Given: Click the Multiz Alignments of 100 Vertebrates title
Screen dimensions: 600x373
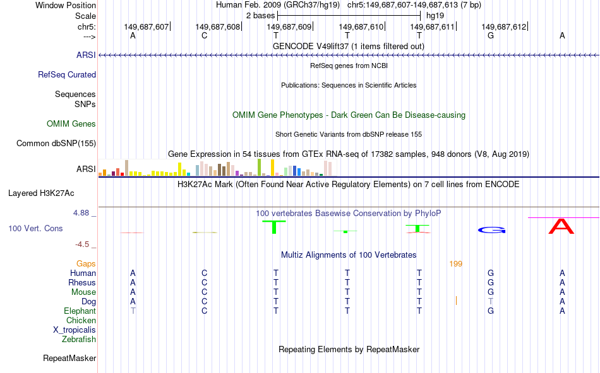Looking at the screenshot, I should [349, 255].
